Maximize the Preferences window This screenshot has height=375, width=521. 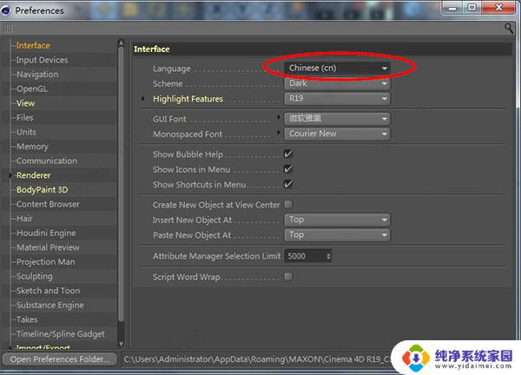click(472, 7)
